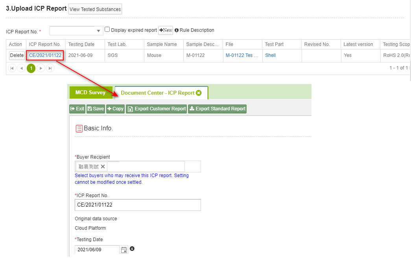Viewport: 411px width, 258px height.
Task: Go to the next page of results
Action: click(x=41, y=68)
